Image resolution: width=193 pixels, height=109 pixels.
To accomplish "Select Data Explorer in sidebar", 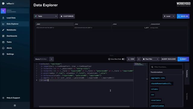I will [x=15, y=24].
